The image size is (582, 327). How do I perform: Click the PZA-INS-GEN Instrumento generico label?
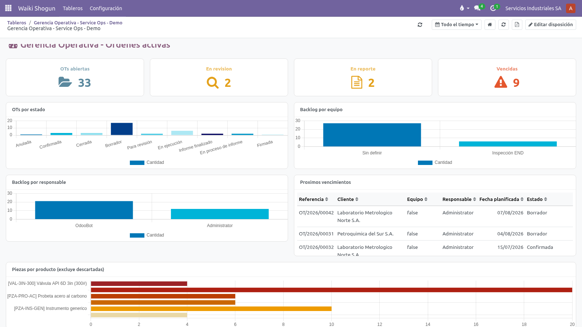point(51,308)
